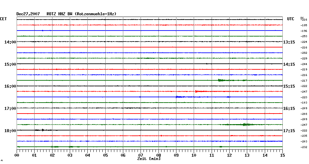This screenshot has width=309, height=164.
Task: Select DC offset value -223
Action: click(x=304, y=97)
